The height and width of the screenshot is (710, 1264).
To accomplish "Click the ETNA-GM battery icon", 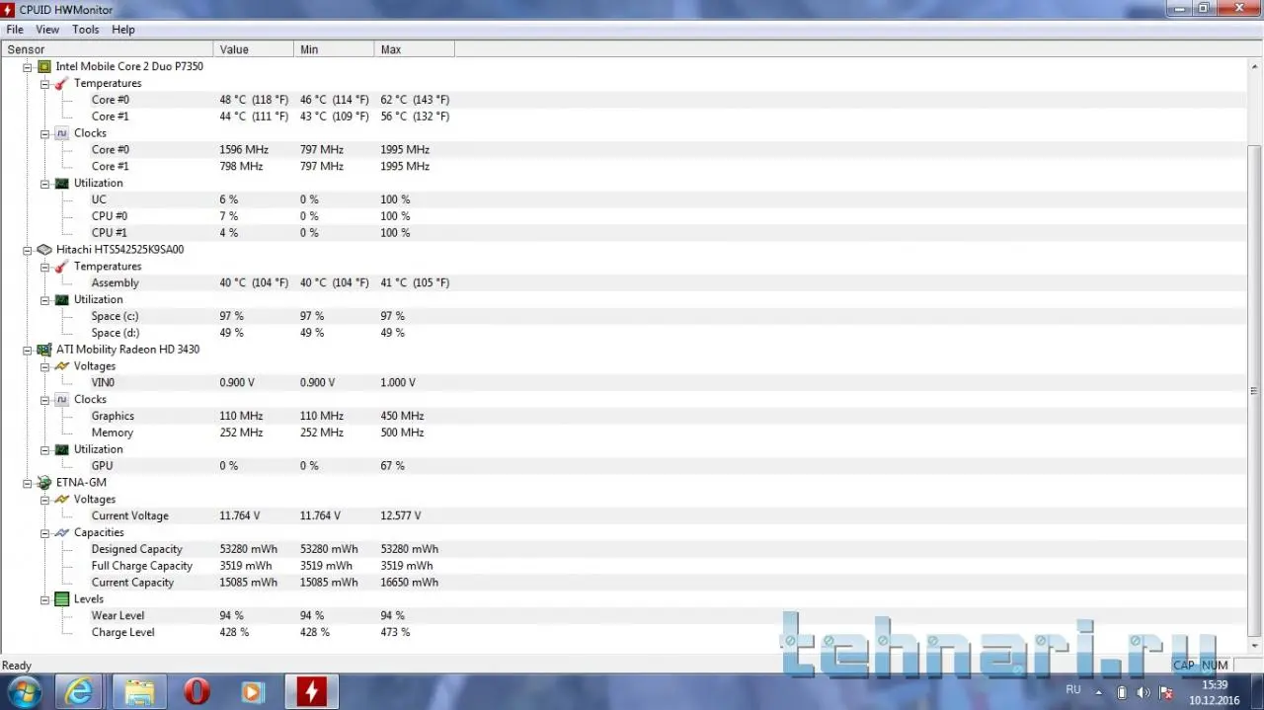I will click(x=44, y=483).
